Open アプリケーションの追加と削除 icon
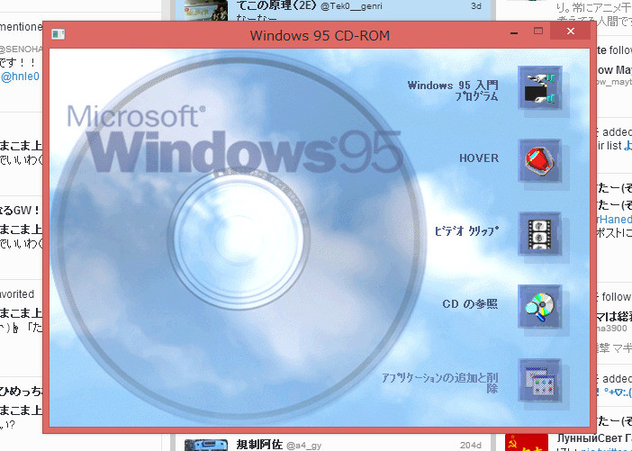Viewport: 632px width, 451px height. [540, 380]
